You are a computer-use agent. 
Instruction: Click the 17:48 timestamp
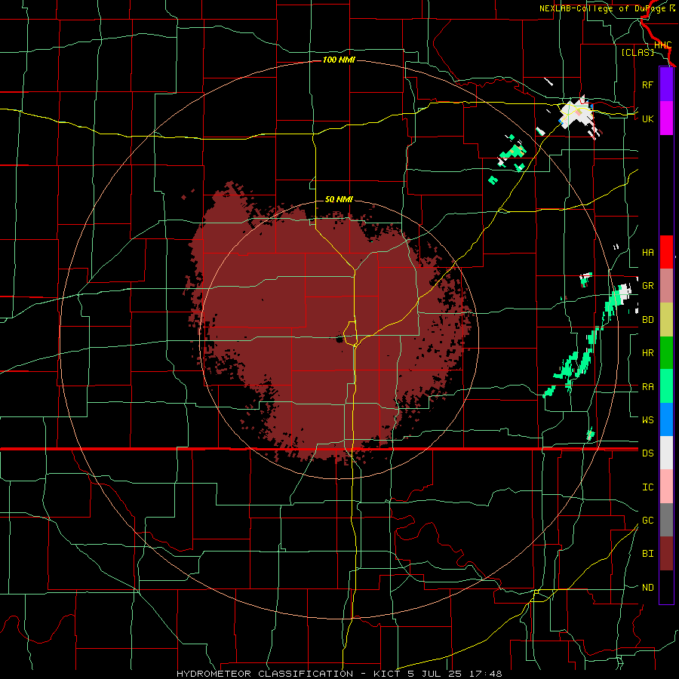point(487,674)
